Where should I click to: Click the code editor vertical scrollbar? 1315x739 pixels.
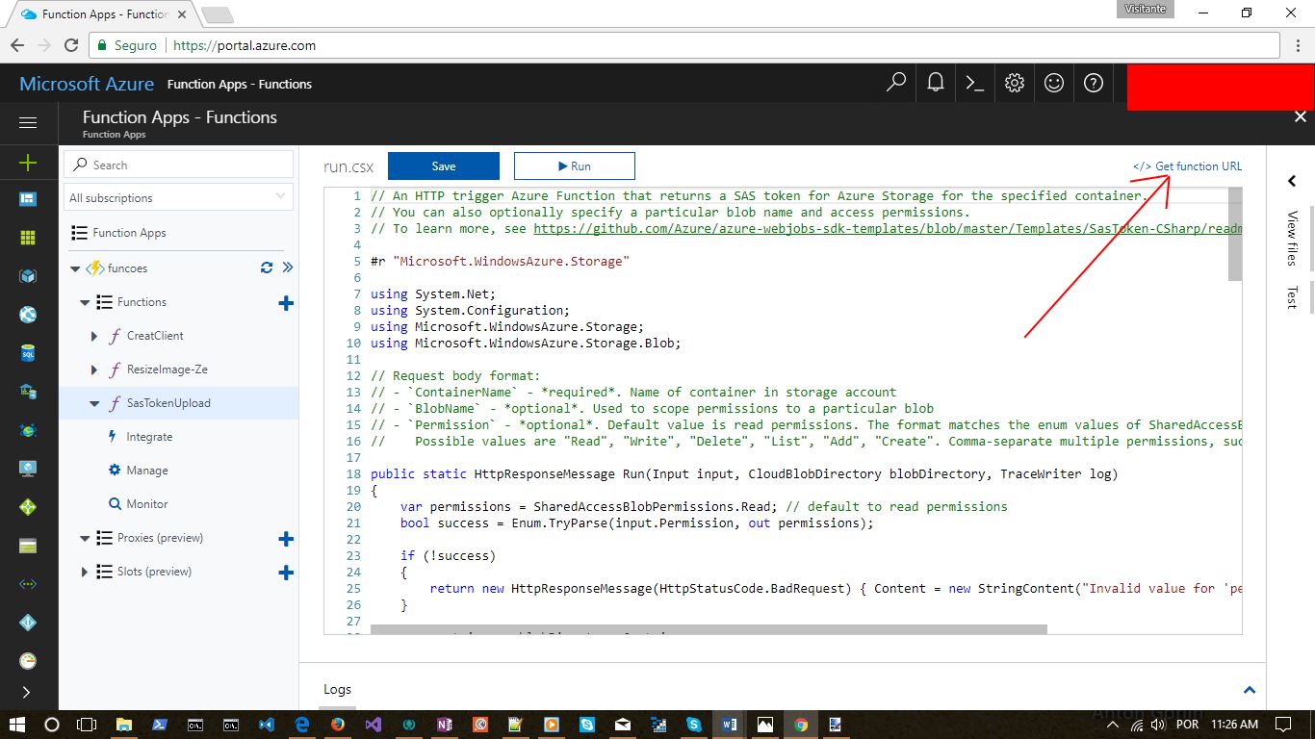pyautogui.click(x=1236, y=234)
